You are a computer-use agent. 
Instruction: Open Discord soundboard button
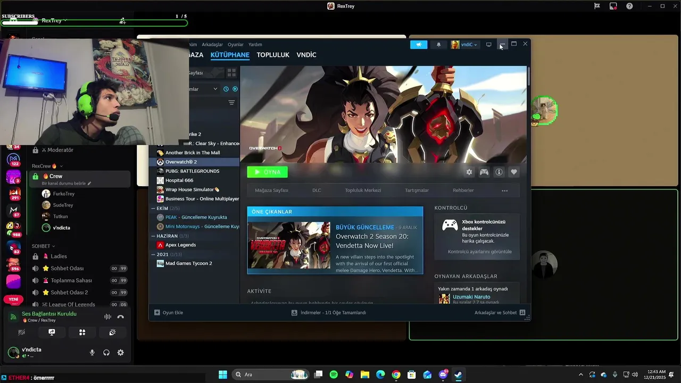pyautogui.click(x=112, y=332)
